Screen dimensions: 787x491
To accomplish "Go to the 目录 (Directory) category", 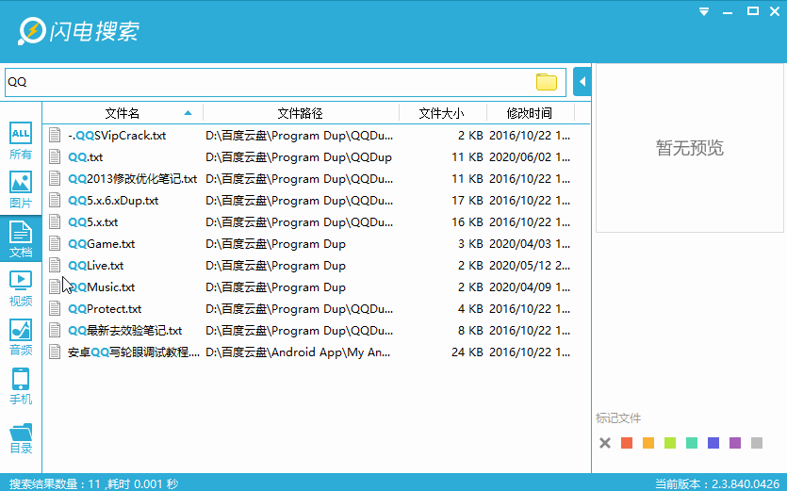I will [20, 436].
